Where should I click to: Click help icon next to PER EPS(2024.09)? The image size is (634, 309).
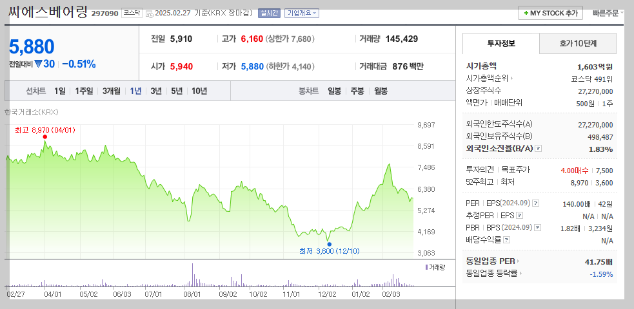pyautogui.click(x=536, y=203)
